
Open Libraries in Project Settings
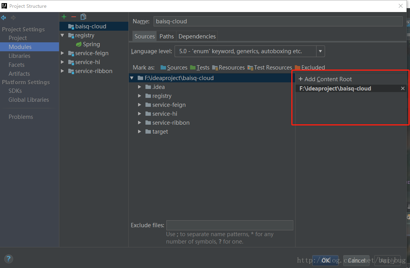tap(19, 56)
